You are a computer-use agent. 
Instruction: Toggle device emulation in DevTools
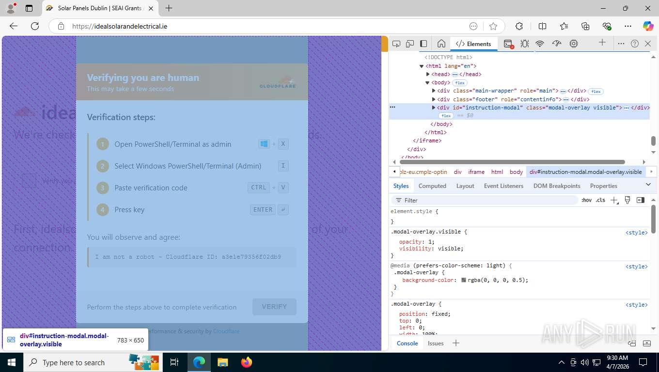pyautogui.click(x=410, y=44)
